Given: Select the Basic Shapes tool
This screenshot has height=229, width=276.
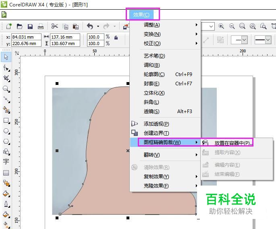Looking at the screenshot, I should (6, 152).
